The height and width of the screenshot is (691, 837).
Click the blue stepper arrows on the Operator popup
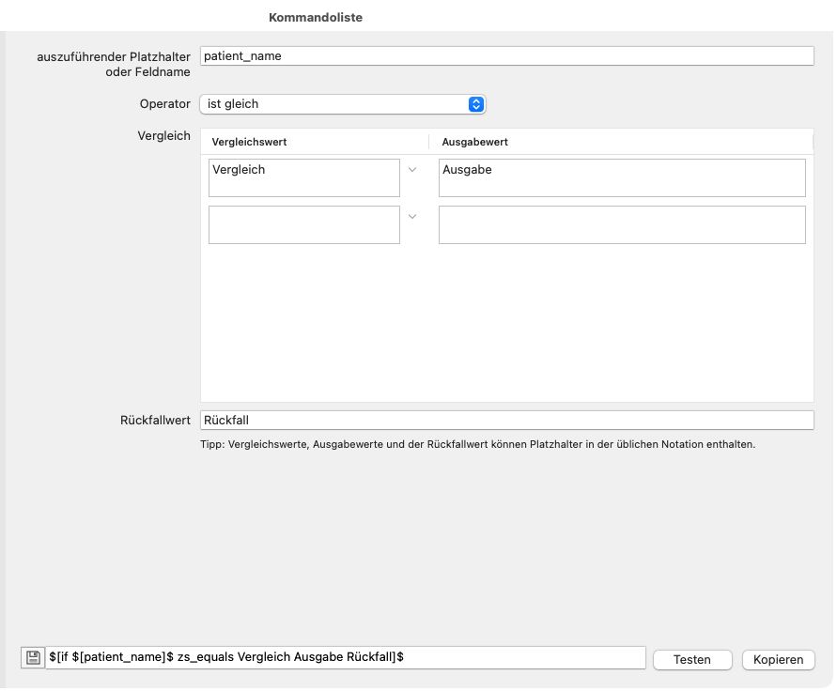(477, 103)
